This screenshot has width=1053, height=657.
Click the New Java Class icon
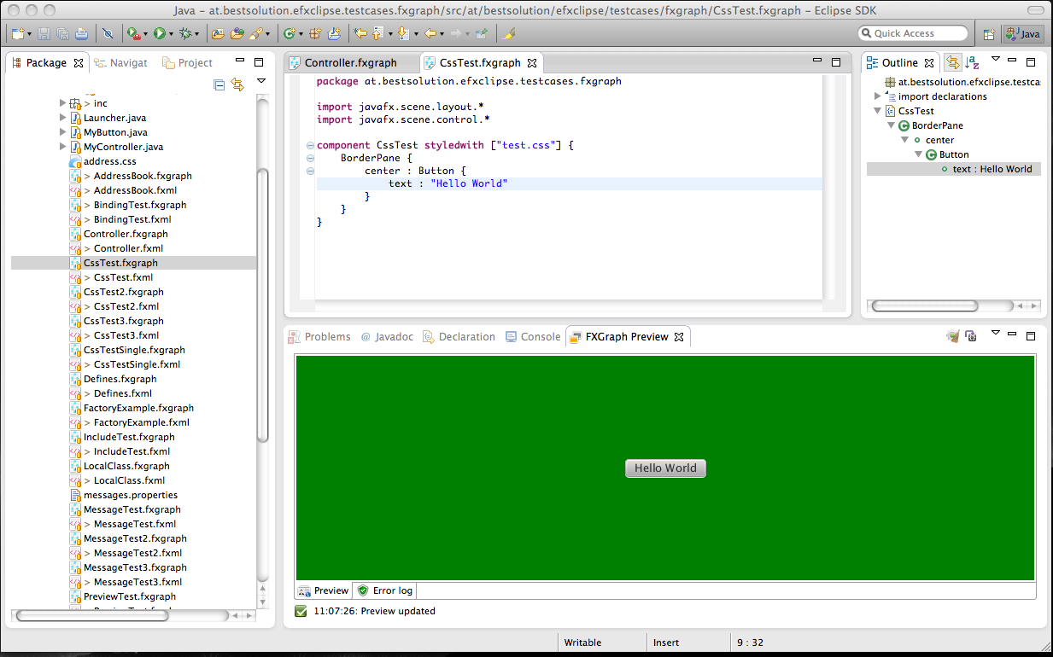click(x=290, y=34)
